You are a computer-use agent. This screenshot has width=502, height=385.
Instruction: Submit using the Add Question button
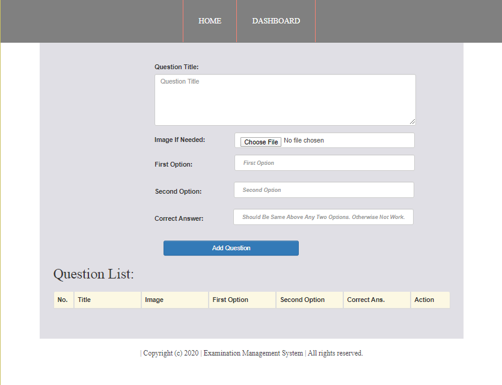coord(231,248)
